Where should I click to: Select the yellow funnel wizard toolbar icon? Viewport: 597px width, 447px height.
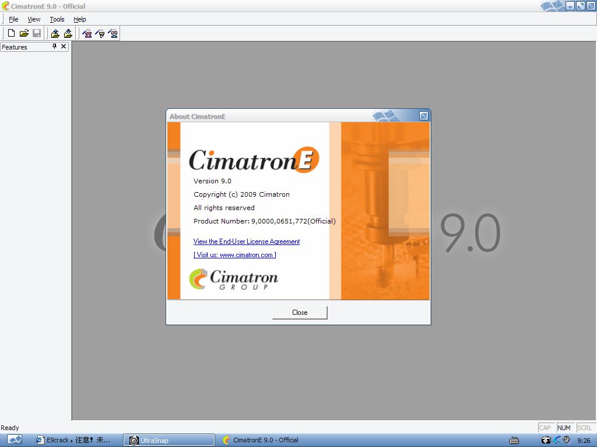click(100, 33)
